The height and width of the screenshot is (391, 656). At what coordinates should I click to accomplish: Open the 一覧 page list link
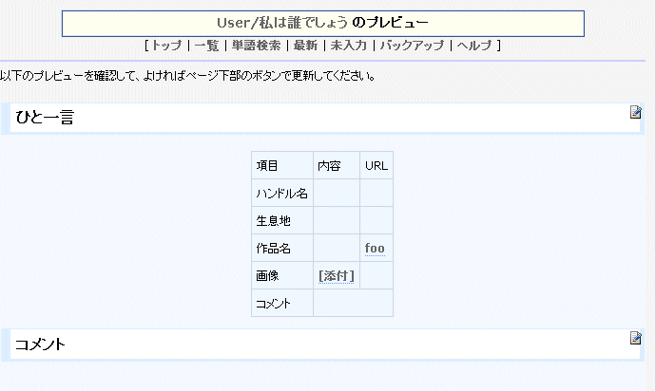206,46
